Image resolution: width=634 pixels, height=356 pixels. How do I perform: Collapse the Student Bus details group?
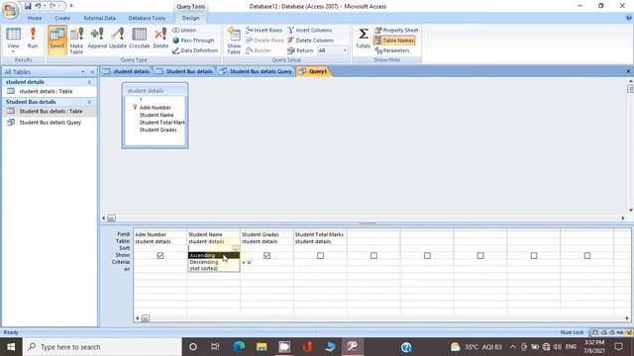[89, 102]
